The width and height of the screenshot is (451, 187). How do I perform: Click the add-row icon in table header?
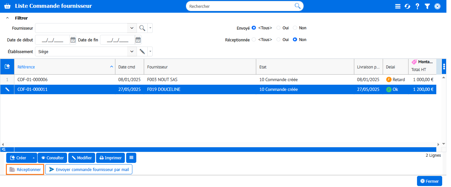7,66
